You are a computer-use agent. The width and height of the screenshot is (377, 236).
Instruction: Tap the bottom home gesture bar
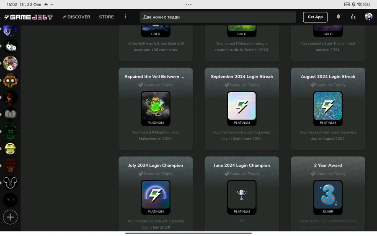point(188,233)
